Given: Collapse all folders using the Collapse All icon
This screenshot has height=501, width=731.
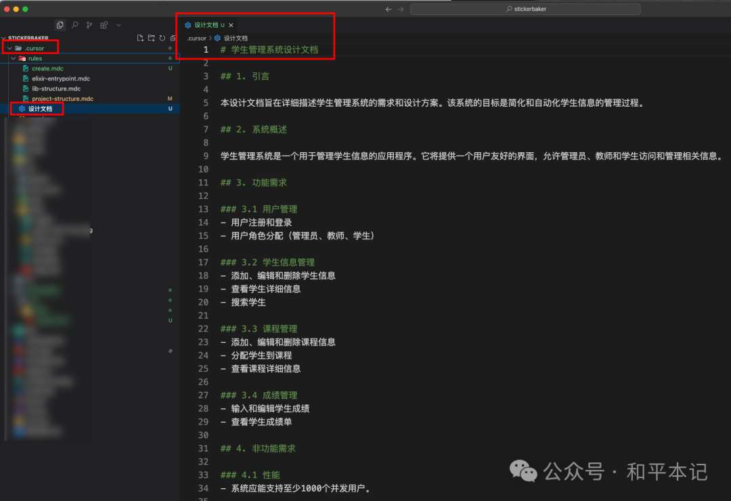Looking at the screenshot, I should coord(171,39).
